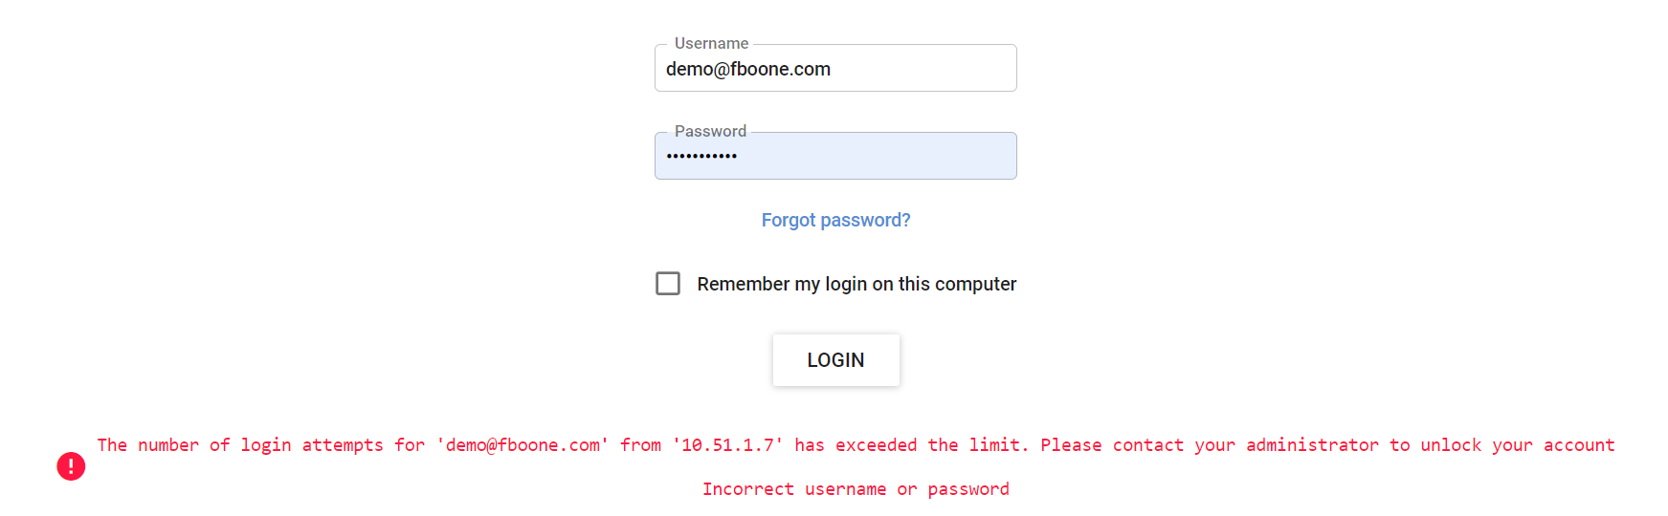This screenshot has width=1668, height=516.
Task: Click the 'Incorrect username or password' message
Action: point(856,489)
